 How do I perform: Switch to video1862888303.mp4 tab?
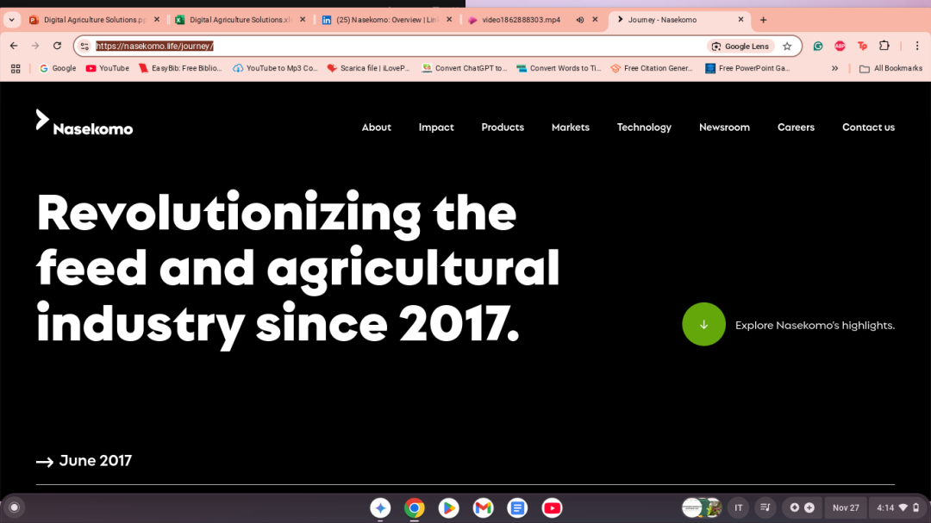point(521,20)
